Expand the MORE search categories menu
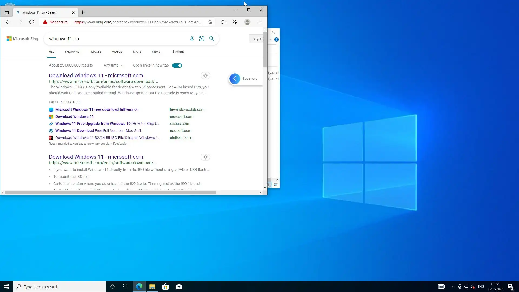The image size is (519, 292). pos(178,52)
